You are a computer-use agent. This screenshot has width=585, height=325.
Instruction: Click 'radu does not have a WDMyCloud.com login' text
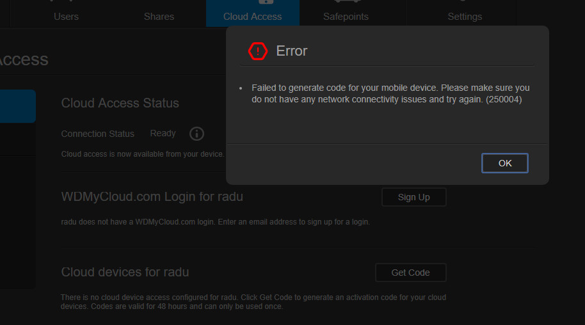point(216,221)
